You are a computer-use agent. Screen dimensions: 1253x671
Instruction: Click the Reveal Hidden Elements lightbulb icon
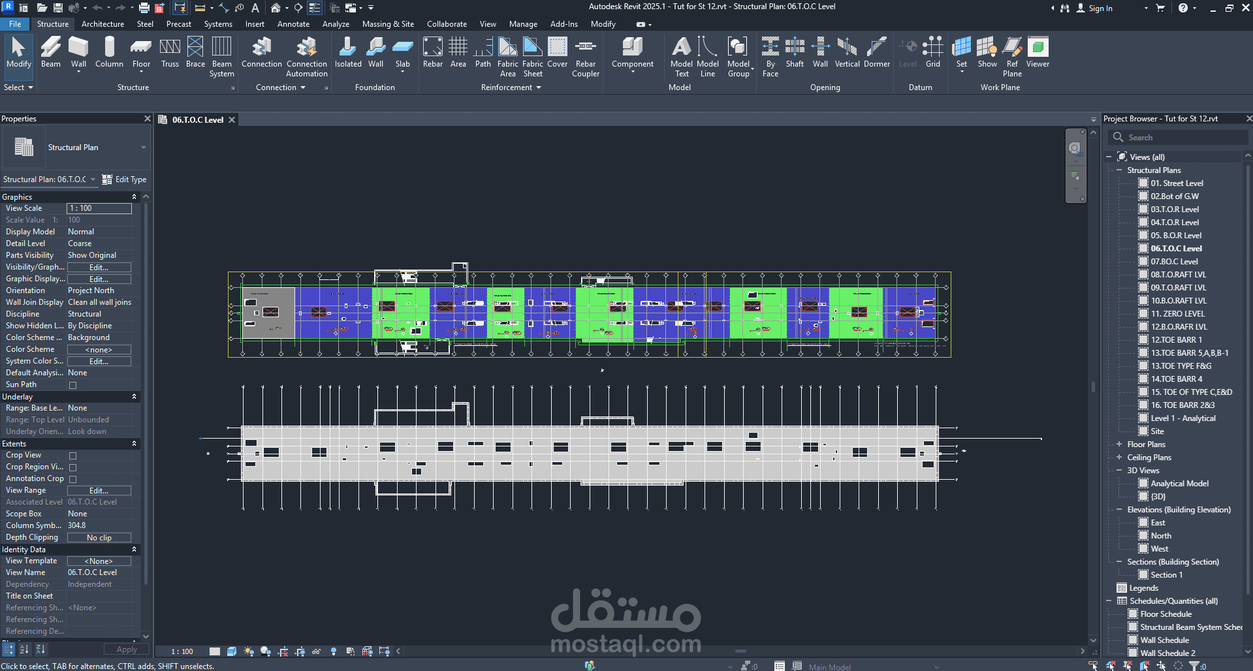(x=334, y=651)
